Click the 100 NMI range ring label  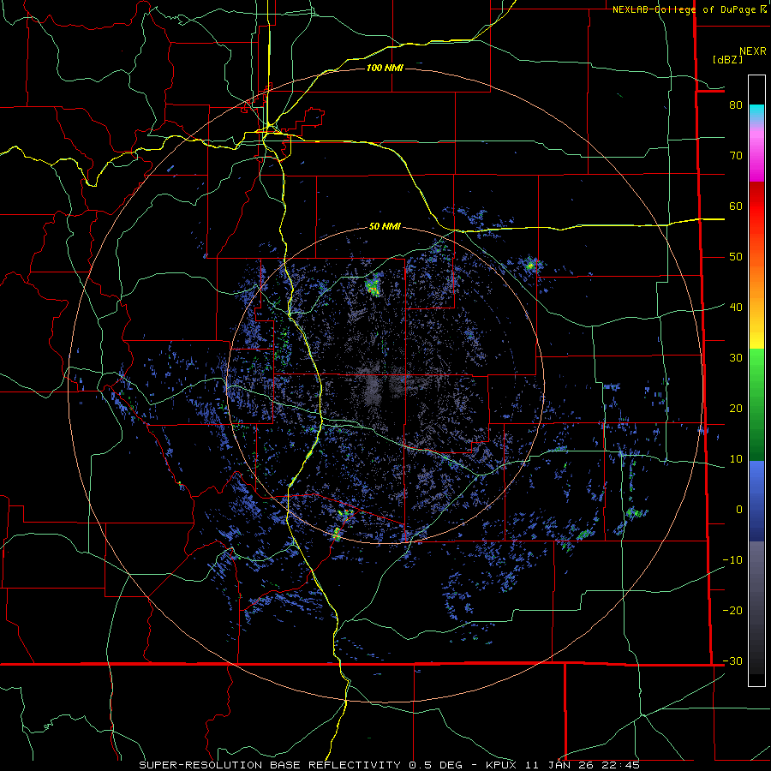(x=385, y=68)
